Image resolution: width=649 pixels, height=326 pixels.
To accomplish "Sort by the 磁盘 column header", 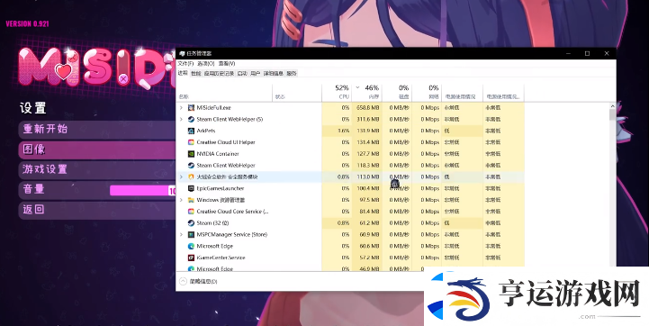I will pyautogui.click(x=397, y=92).
